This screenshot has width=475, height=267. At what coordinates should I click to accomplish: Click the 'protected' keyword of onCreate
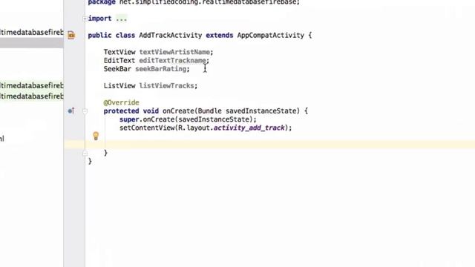121,111
